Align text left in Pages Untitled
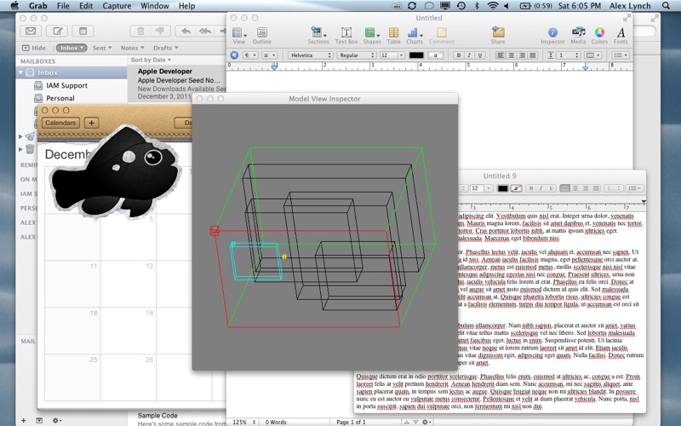This screenshot has height=426, width=681. (501, 55)
